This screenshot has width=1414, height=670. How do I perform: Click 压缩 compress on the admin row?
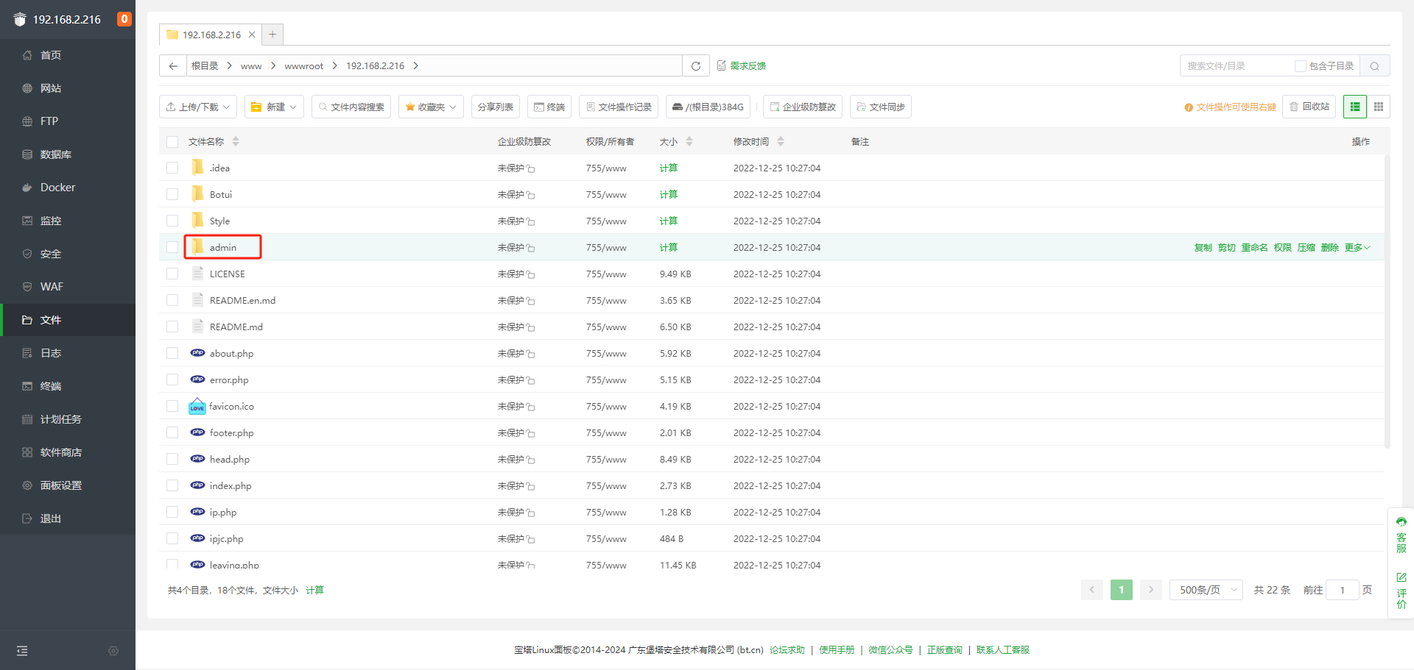[x=1306, y=247]
